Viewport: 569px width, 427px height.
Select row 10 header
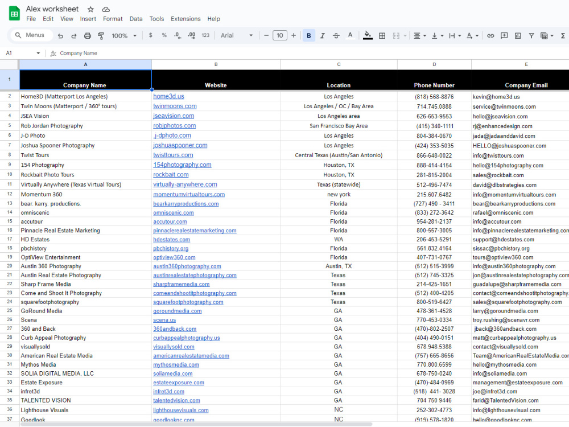(10, 174)
